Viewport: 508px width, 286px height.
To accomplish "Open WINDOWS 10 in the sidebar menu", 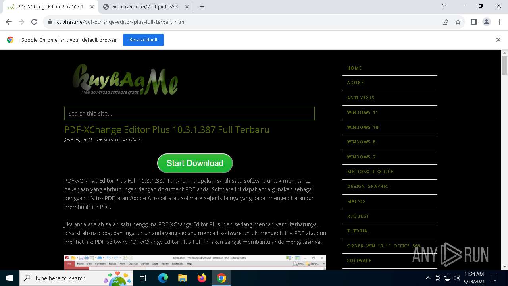I will [363, 127].
